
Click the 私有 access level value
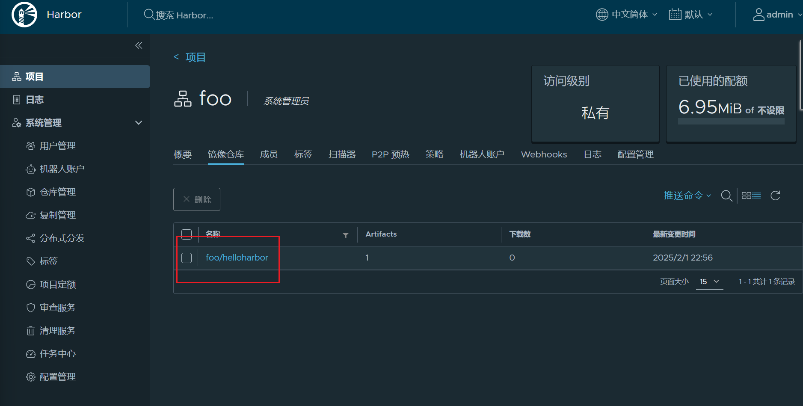[x=595, y=113]
